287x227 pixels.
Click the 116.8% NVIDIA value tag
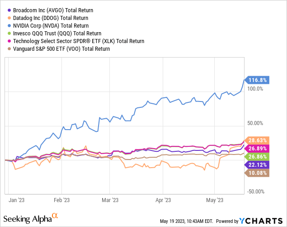257,80
